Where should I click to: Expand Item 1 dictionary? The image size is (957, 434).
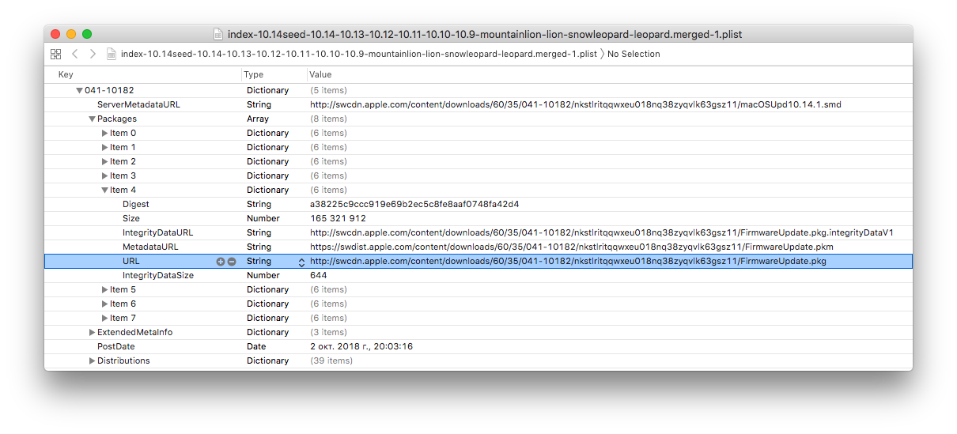pyautogui.click(x=104, y=148)
